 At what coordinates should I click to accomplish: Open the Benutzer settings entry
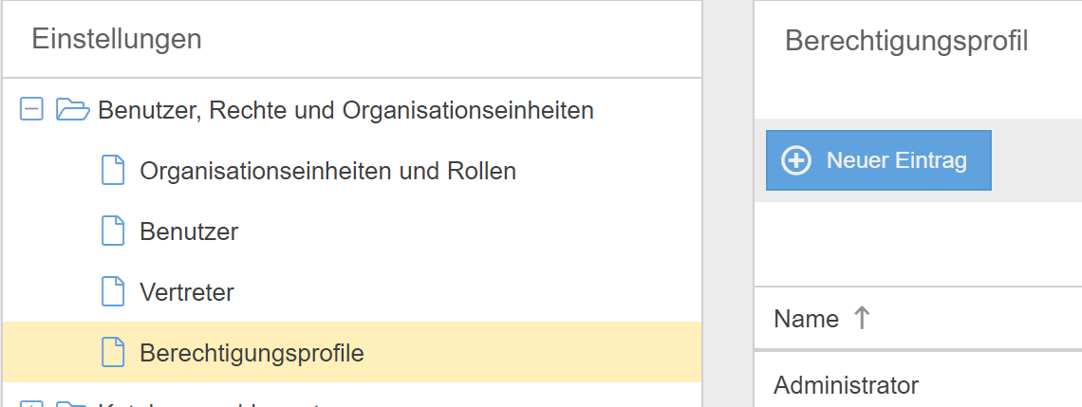pyautogui.click(x=189, y=231)
